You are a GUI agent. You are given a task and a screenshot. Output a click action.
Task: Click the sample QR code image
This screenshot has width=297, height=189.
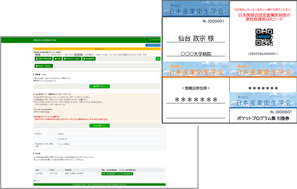[263, 37]
